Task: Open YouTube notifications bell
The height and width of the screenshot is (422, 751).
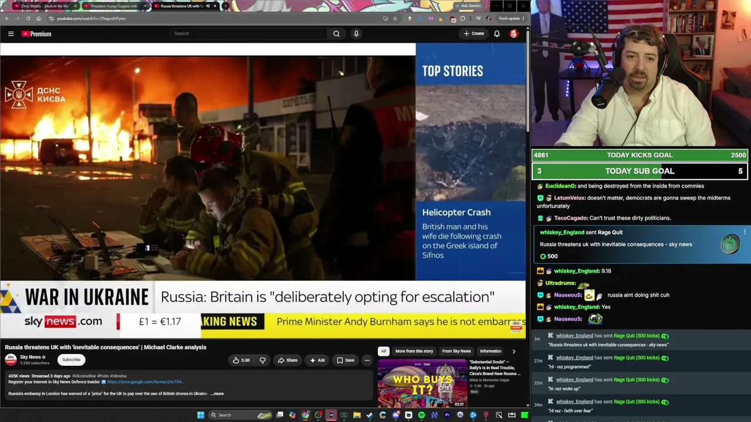Action: (497, 34)
